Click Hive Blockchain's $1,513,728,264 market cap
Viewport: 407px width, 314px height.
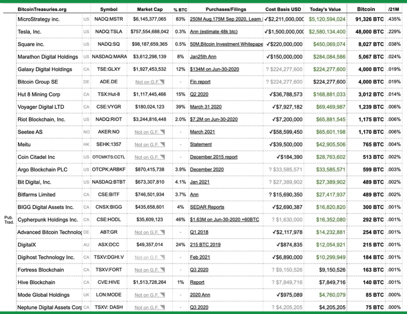pos(150,282)
